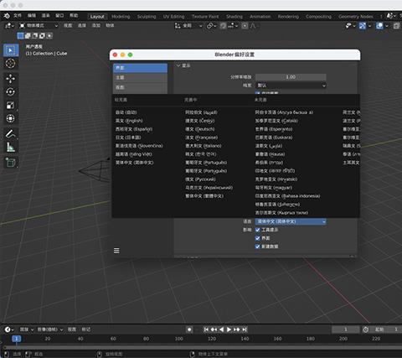Click the play animation button
Viewport: 402px width, 358px height.
[x=229, y=329]
